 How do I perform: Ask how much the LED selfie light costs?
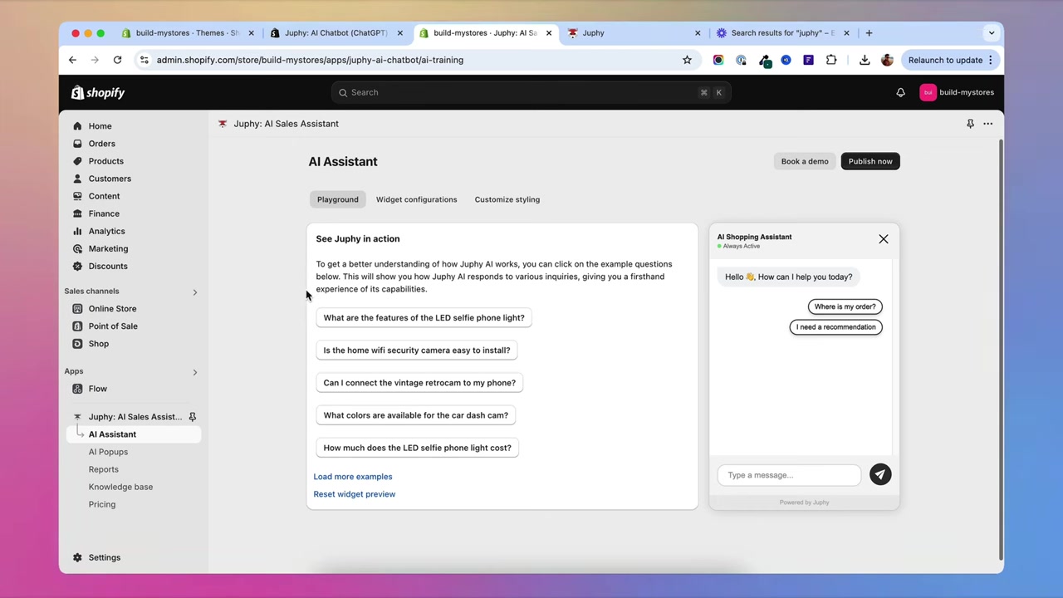[417, 447]
